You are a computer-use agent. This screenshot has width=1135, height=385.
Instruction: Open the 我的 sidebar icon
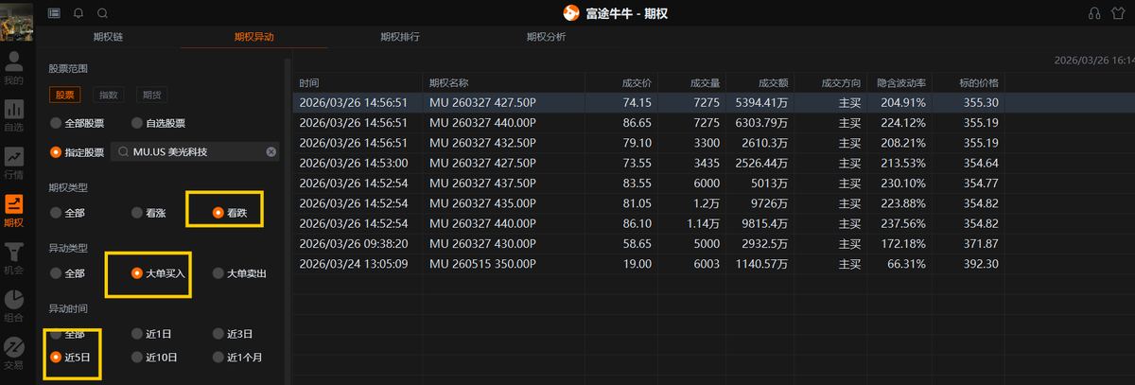[x=14, y=70]
